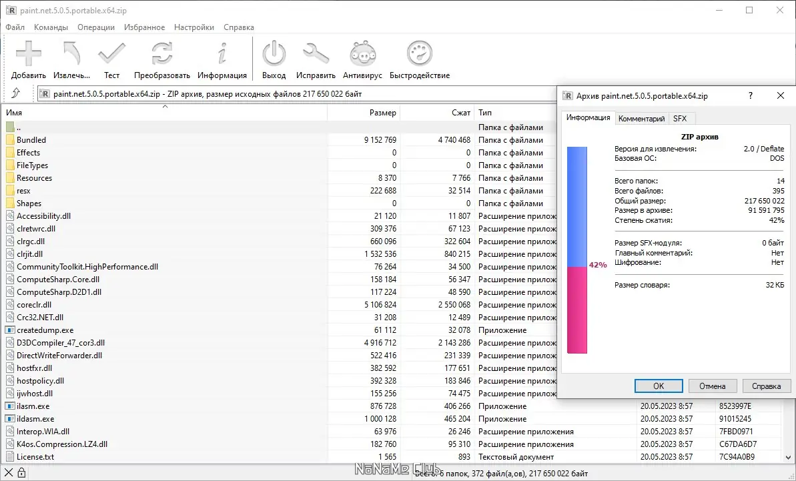Viewport: 796px width, 481px height.
Task: Open the Справка menu
Action: coord(239,27)
